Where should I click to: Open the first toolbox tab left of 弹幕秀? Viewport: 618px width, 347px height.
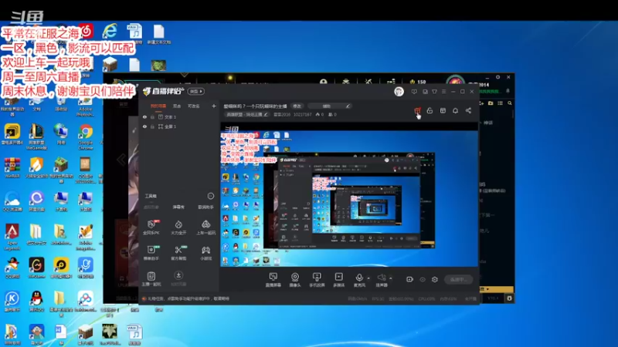point(151,207)
